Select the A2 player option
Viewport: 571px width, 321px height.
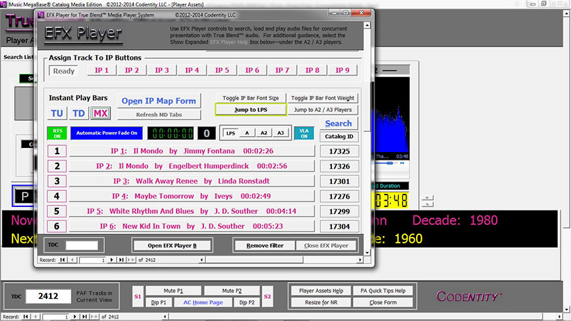[263, 133]
